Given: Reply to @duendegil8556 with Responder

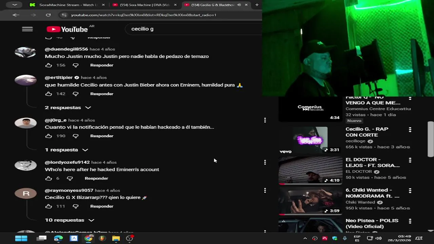Looking at the screenshot, I should (x=102, y=65).
